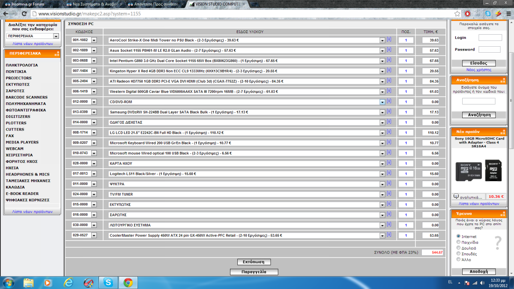Screen dimensions: 514x289
Task: Open Internet Explorer from the taskbar
Action: click(x=68, y=282)
